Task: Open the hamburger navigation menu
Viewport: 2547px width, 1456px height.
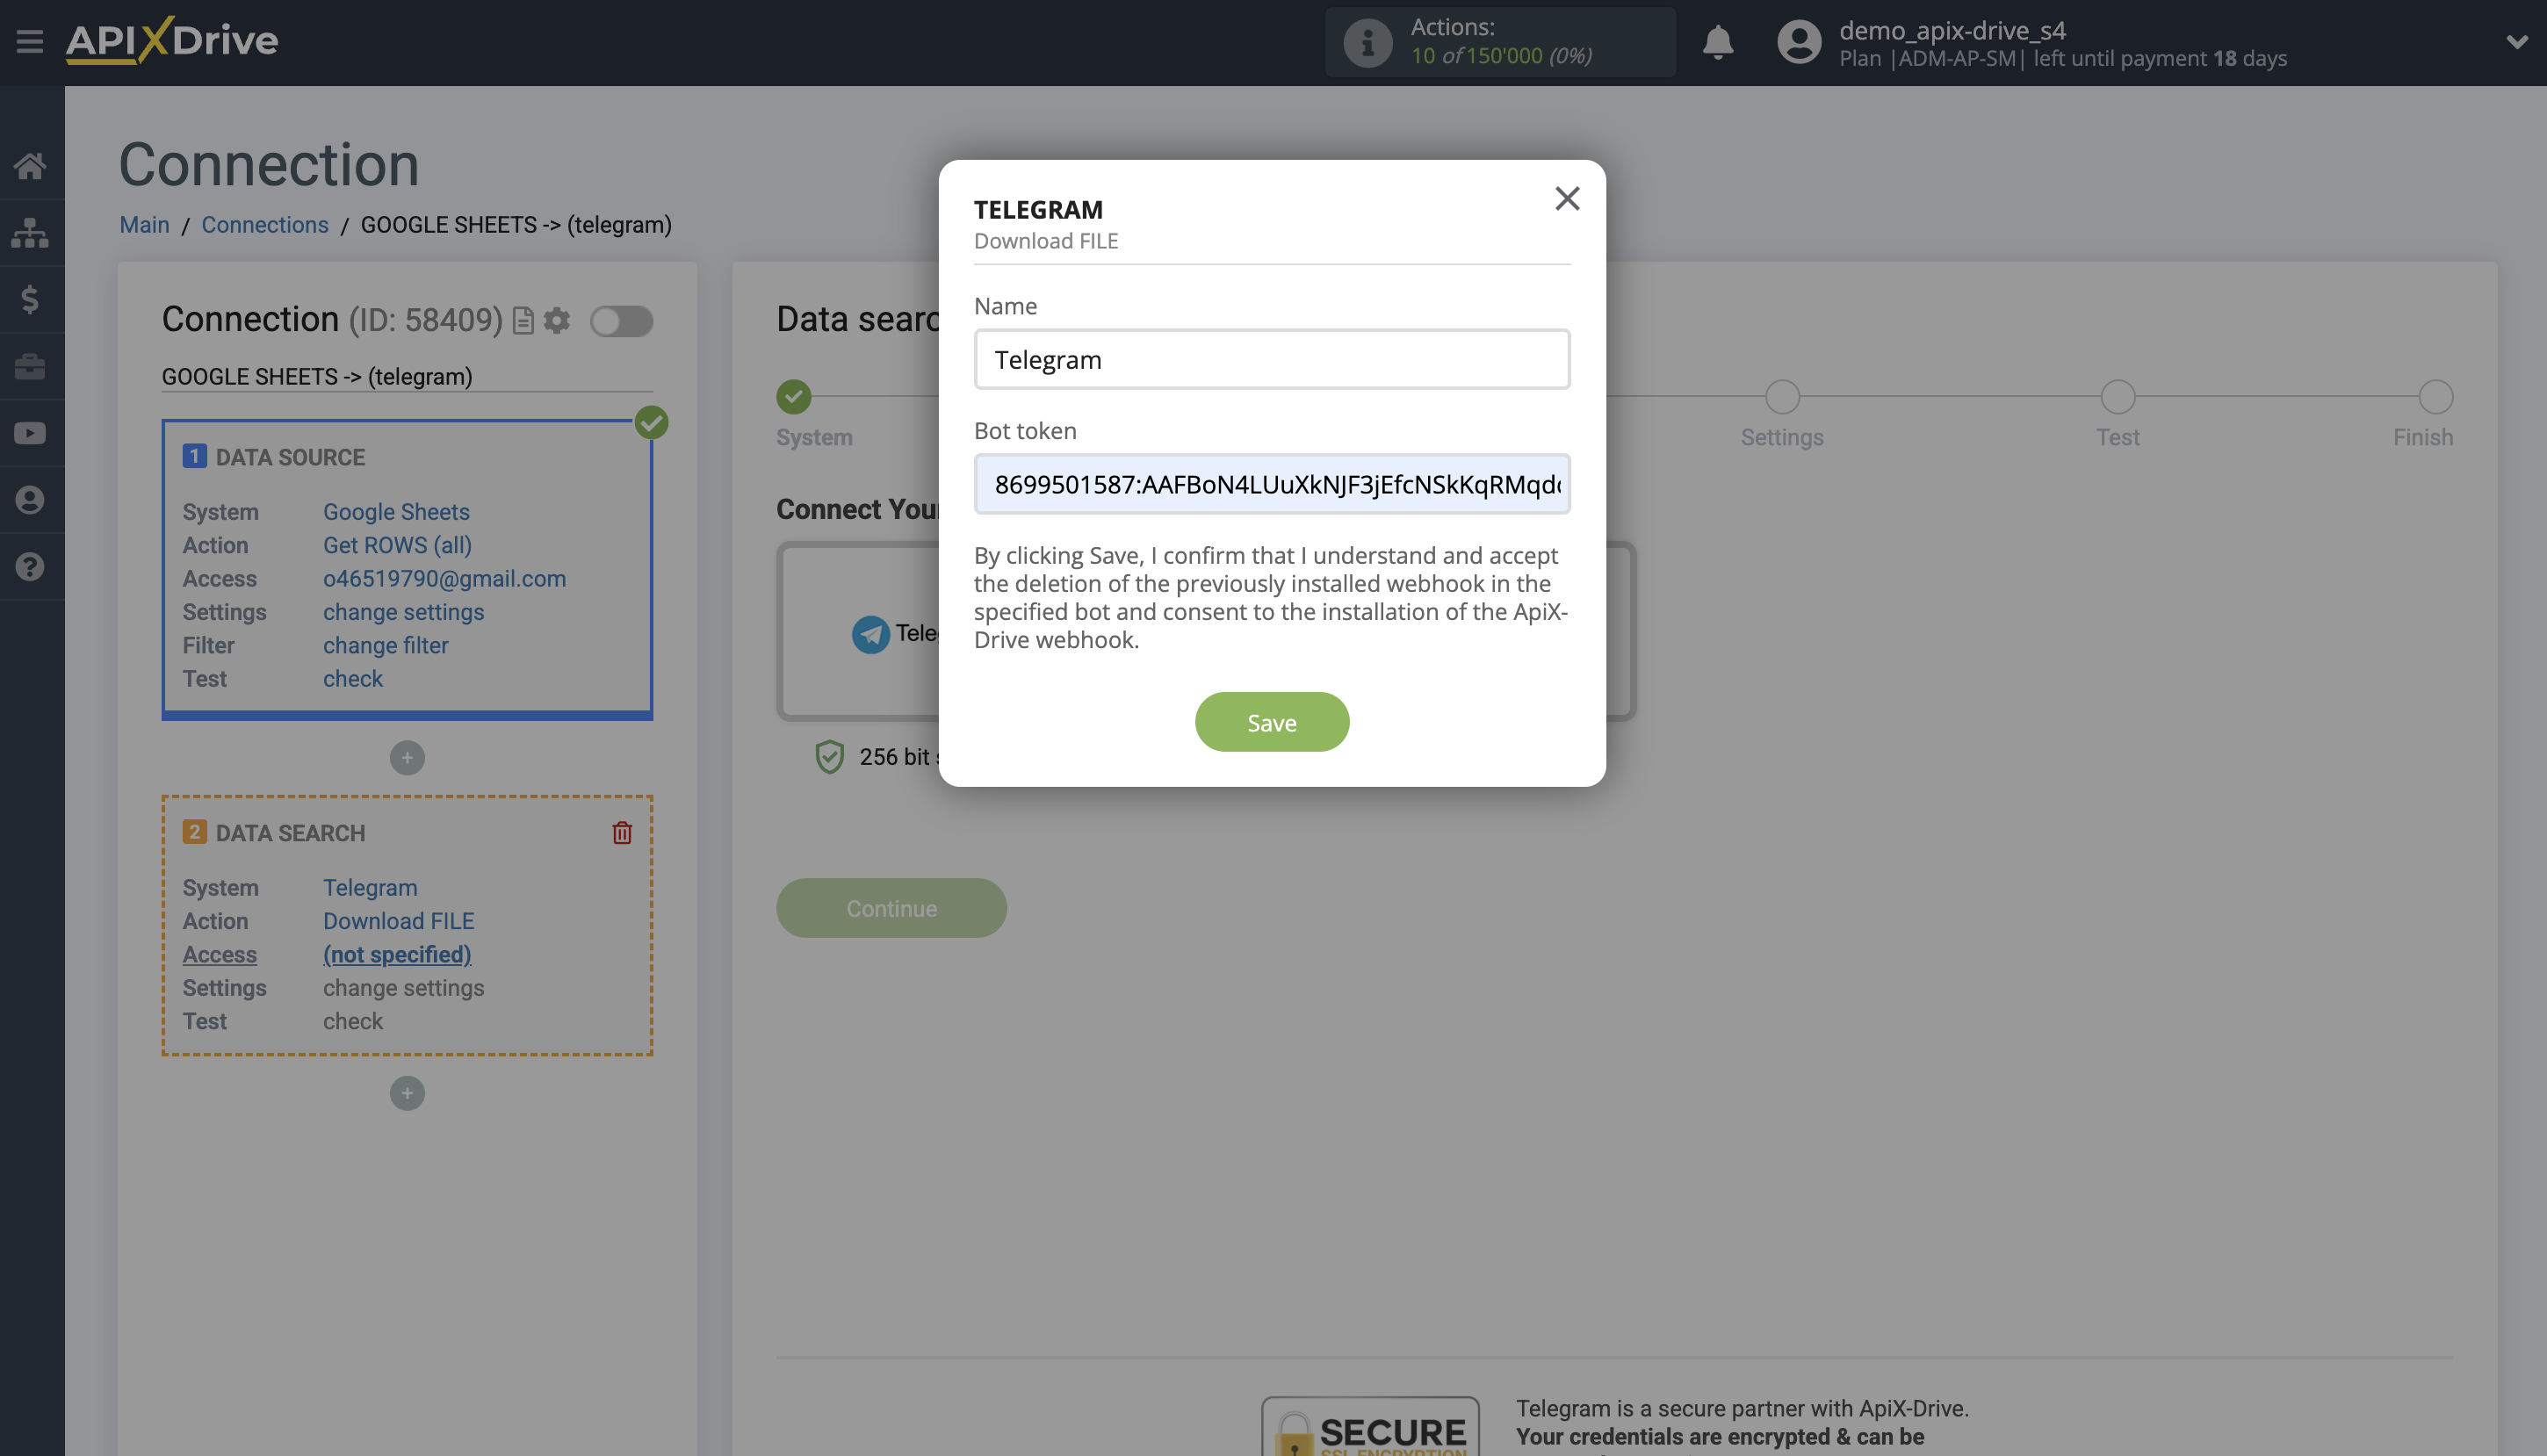Action: (29, 42)
